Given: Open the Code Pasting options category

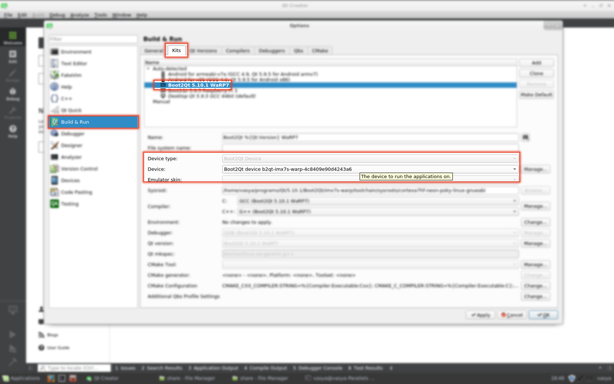Looking at the screenshot, I should pos(93,192).
